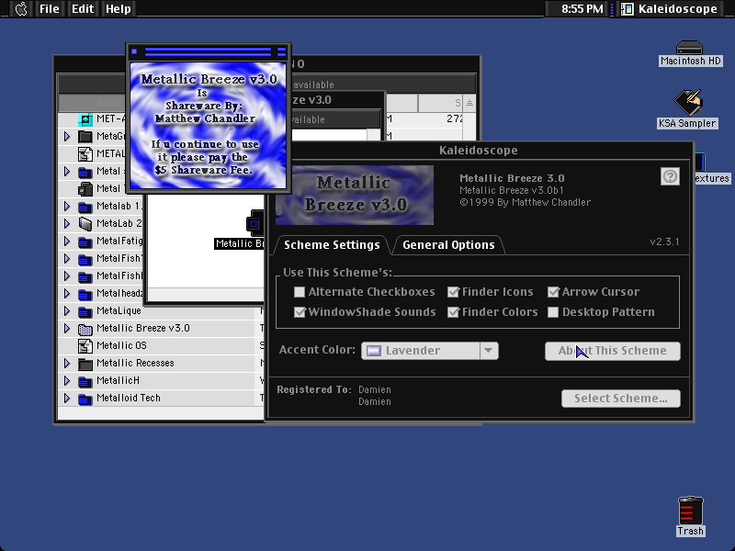Select the Metalhead folder icon

click(x=85, y=294)
